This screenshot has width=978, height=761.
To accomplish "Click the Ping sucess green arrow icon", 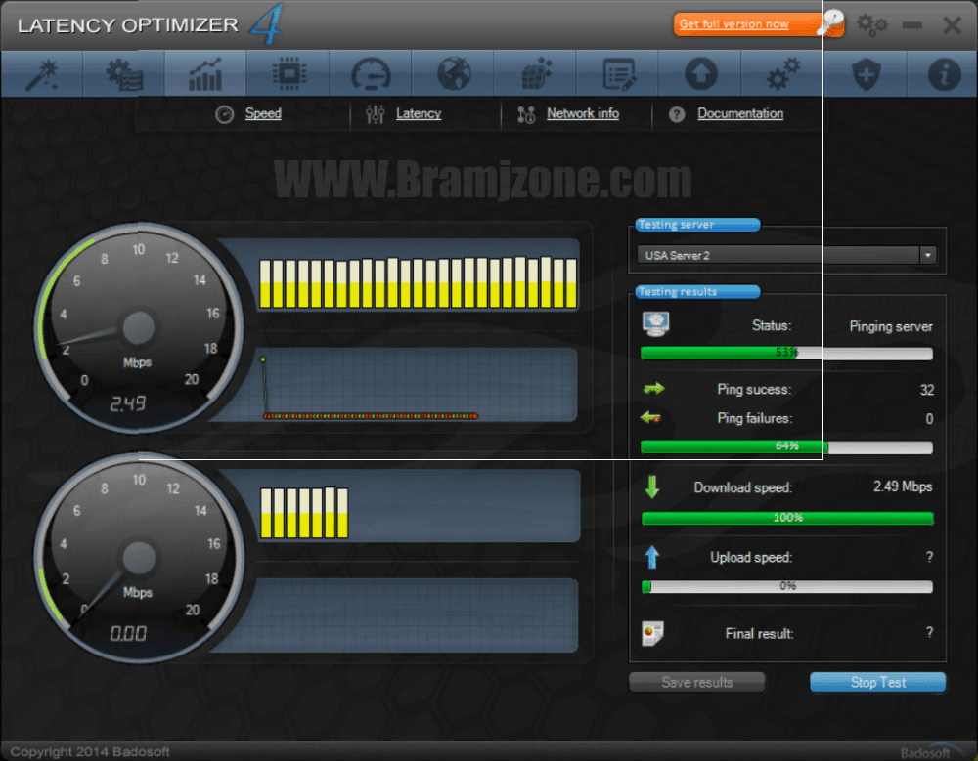I will click(653, 389).
